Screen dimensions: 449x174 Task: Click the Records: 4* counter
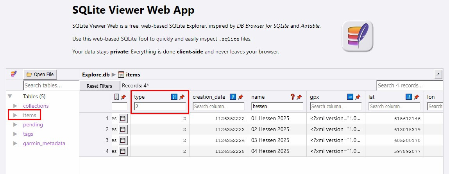(x=136, y=85)
